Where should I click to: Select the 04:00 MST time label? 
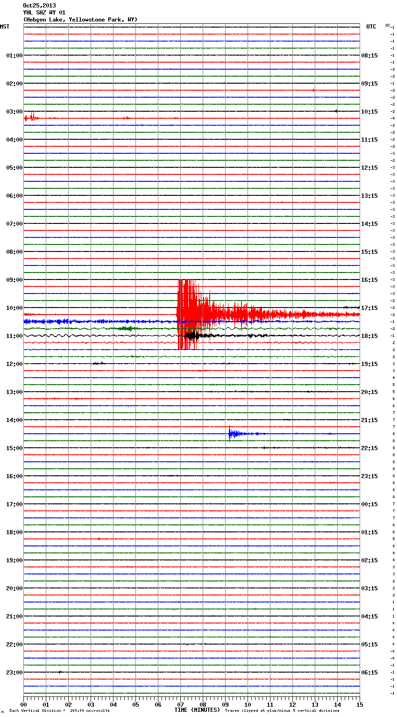[14, 140]
